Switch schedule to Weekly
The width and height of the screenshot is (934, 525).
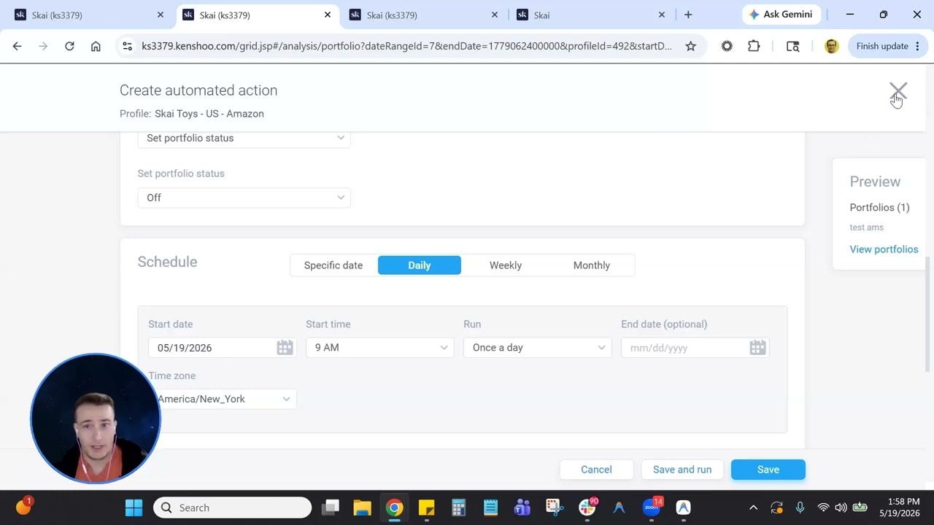505,265
